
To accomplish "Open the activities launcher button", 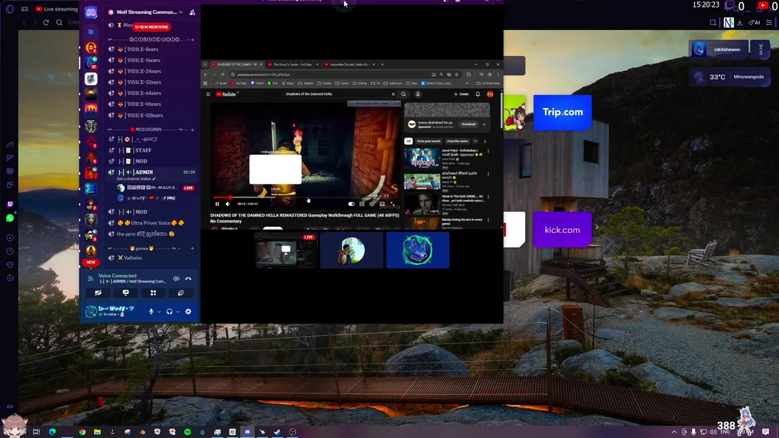I will click(x=153, y=293).
